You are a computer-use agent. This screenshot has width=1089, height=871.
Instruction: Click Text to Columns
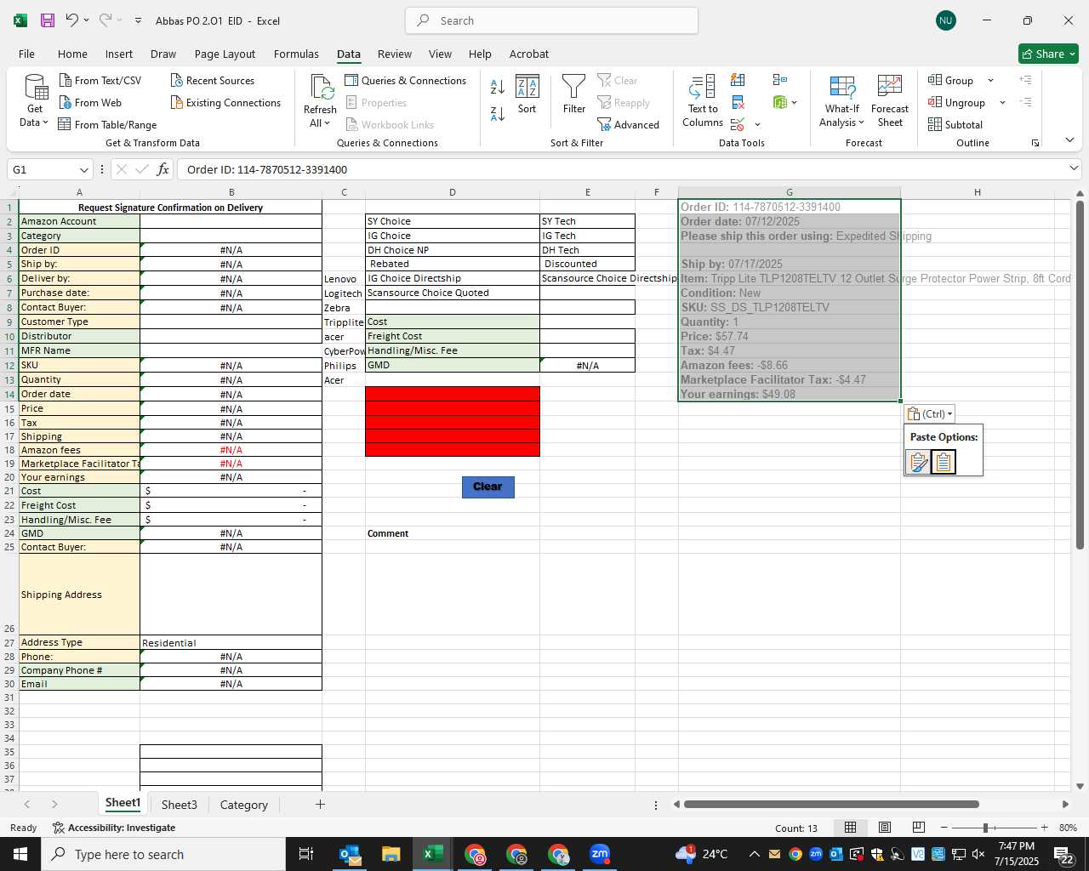[x=703, y=101]
